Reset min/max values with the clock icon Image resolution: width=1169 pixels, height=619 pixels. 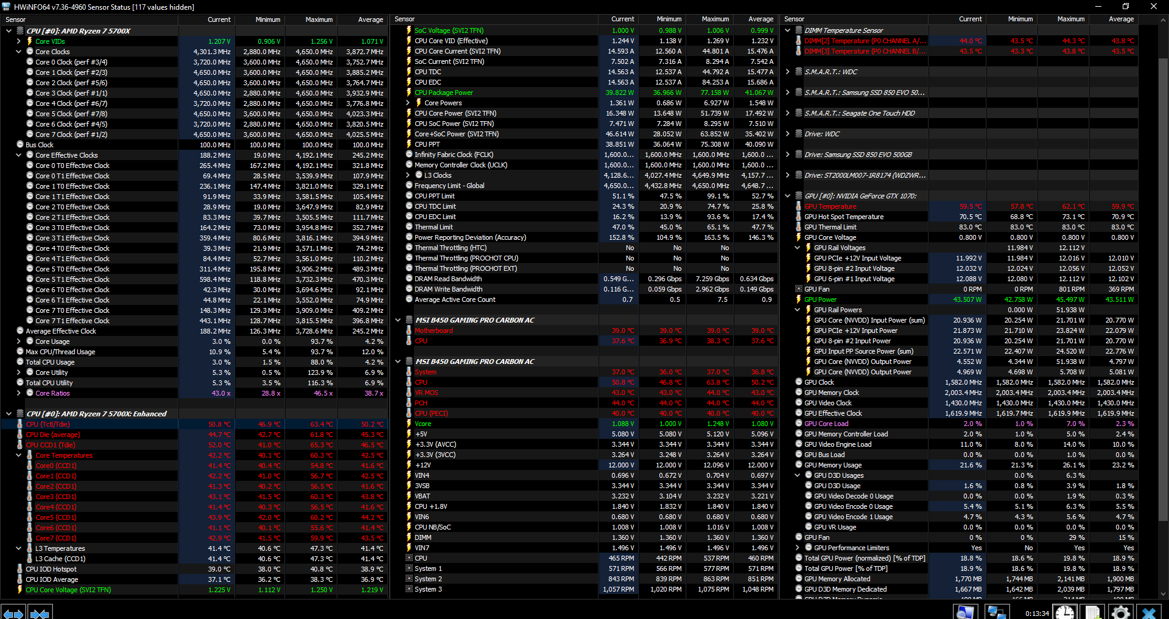pyautogui.click(x=1065, y=612)
